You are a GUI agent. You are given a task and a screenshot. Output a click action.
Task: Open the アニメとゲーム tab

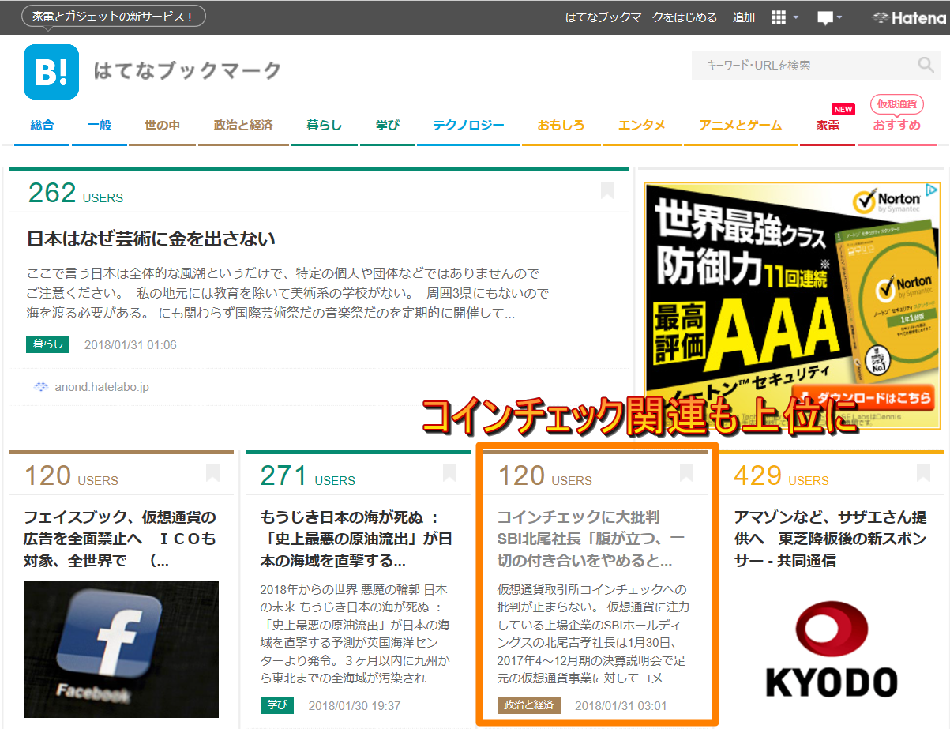[x=741, y=125]
